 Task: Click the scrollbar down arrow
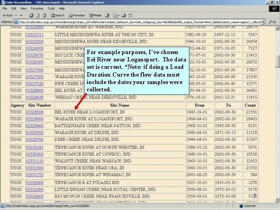point(277,200)
